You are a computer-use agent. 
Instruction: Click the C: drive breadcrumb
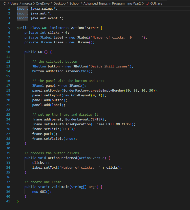[5, 3]
